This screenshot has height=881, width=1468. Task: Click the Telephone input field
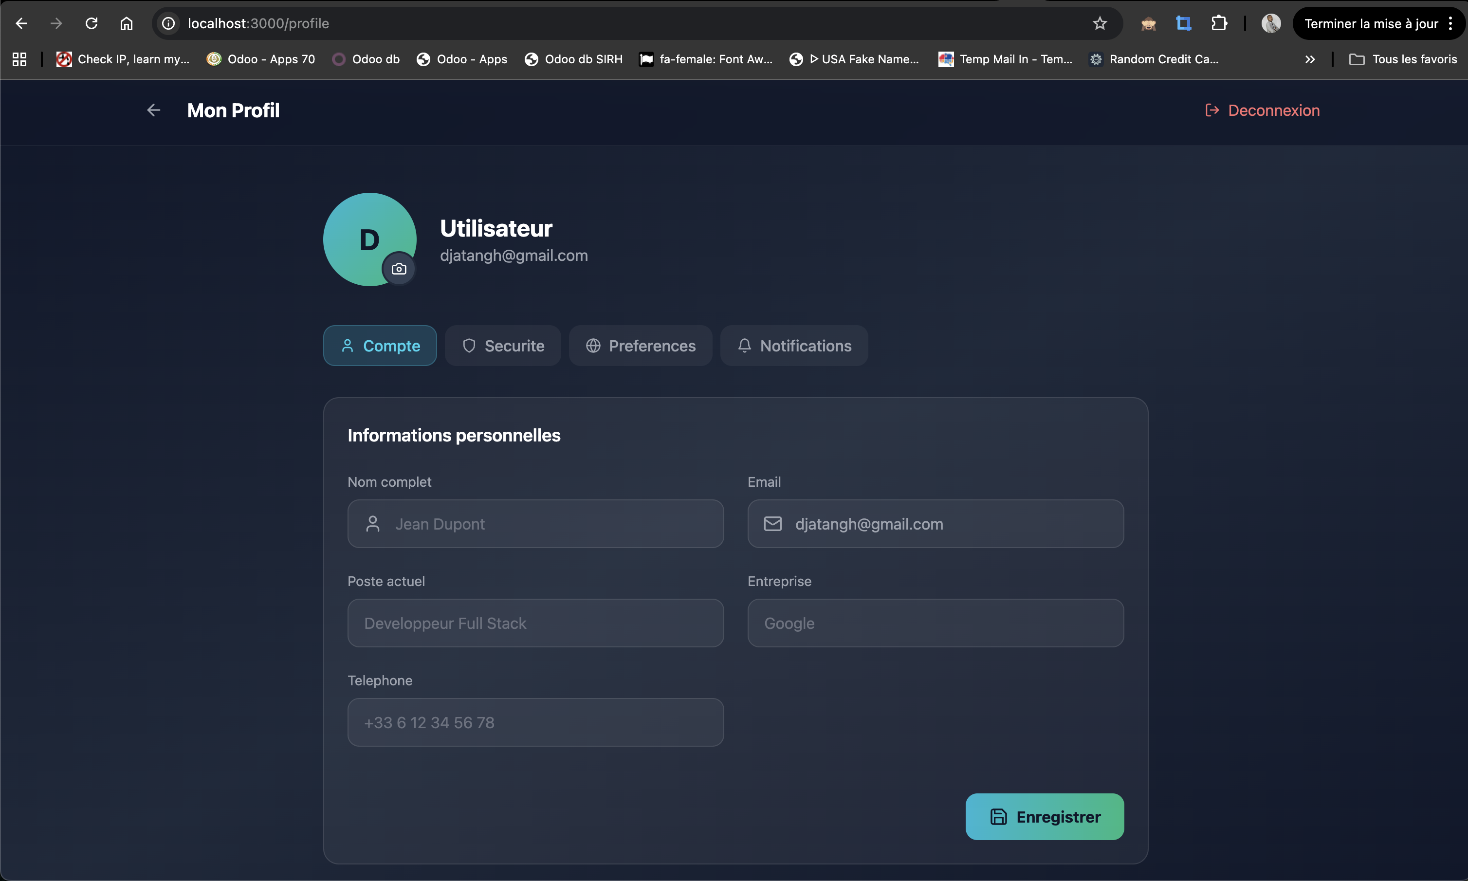tap(535, 722)
